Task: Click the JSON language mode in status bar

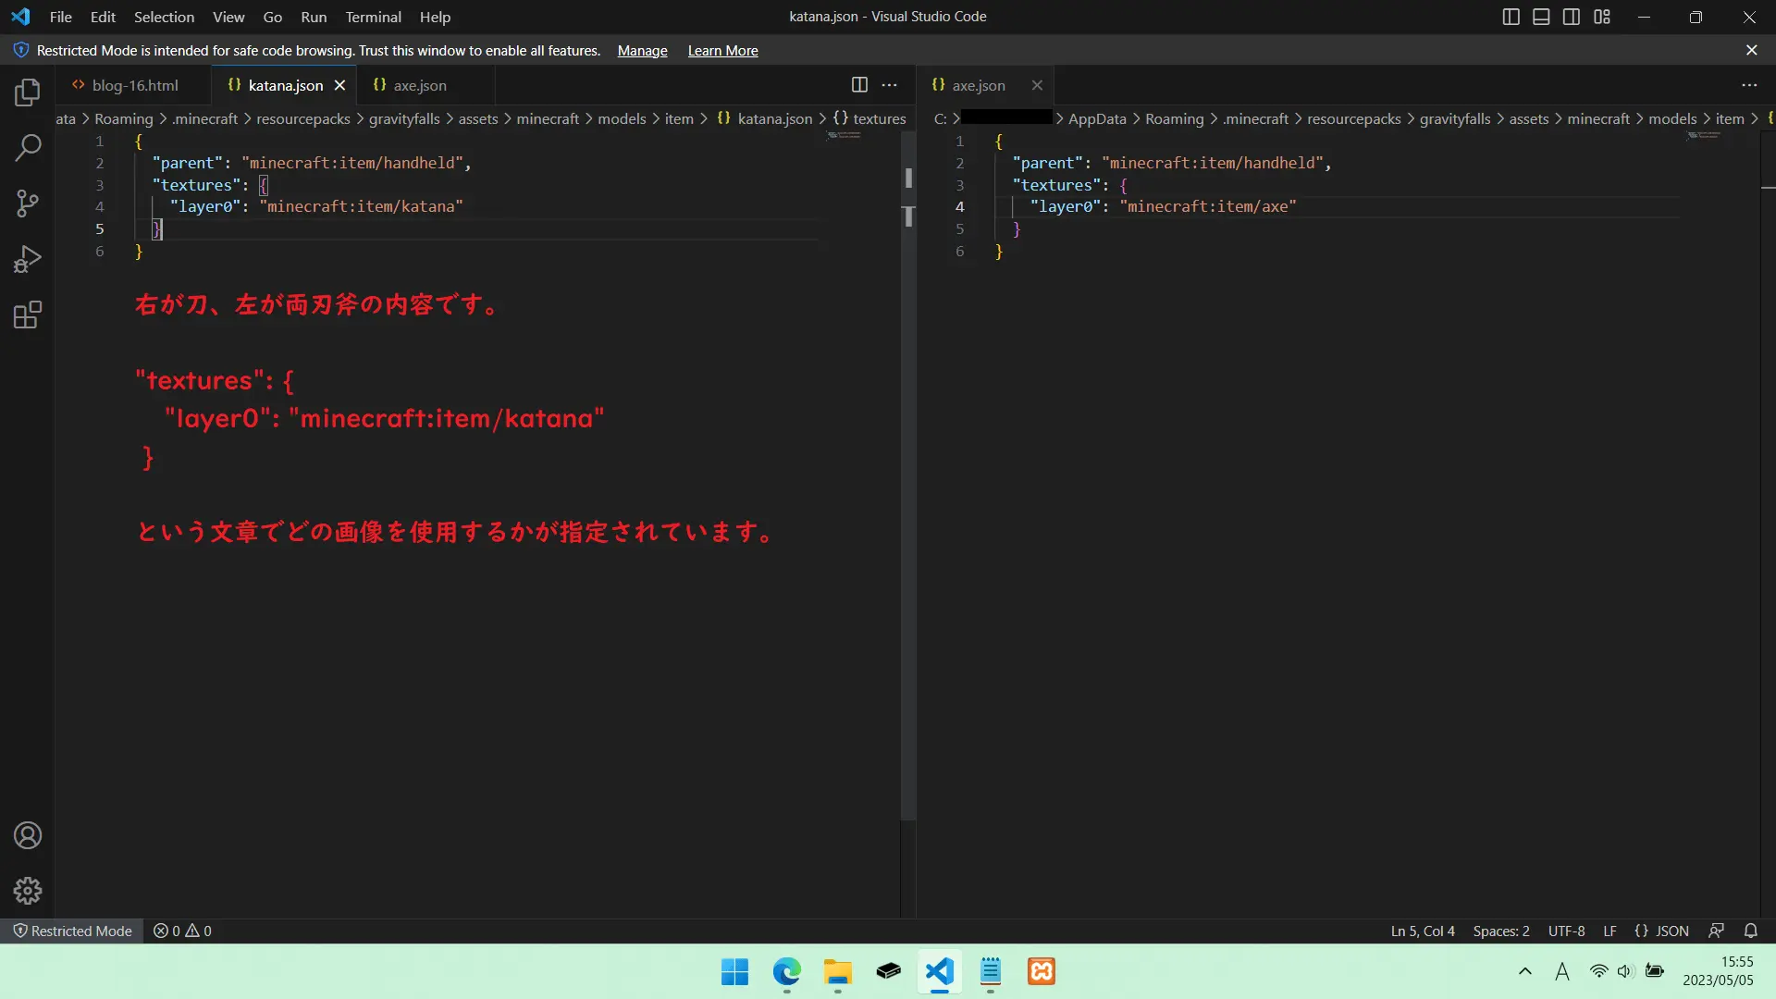Action: click(1662, 931)
